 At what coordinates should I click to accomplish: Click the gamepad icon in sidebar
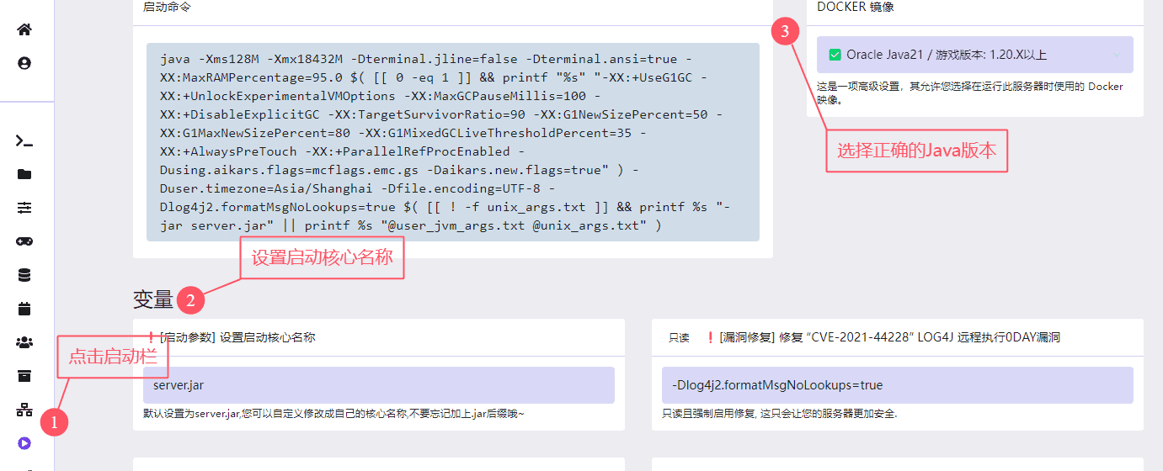(x=24, y=241)
